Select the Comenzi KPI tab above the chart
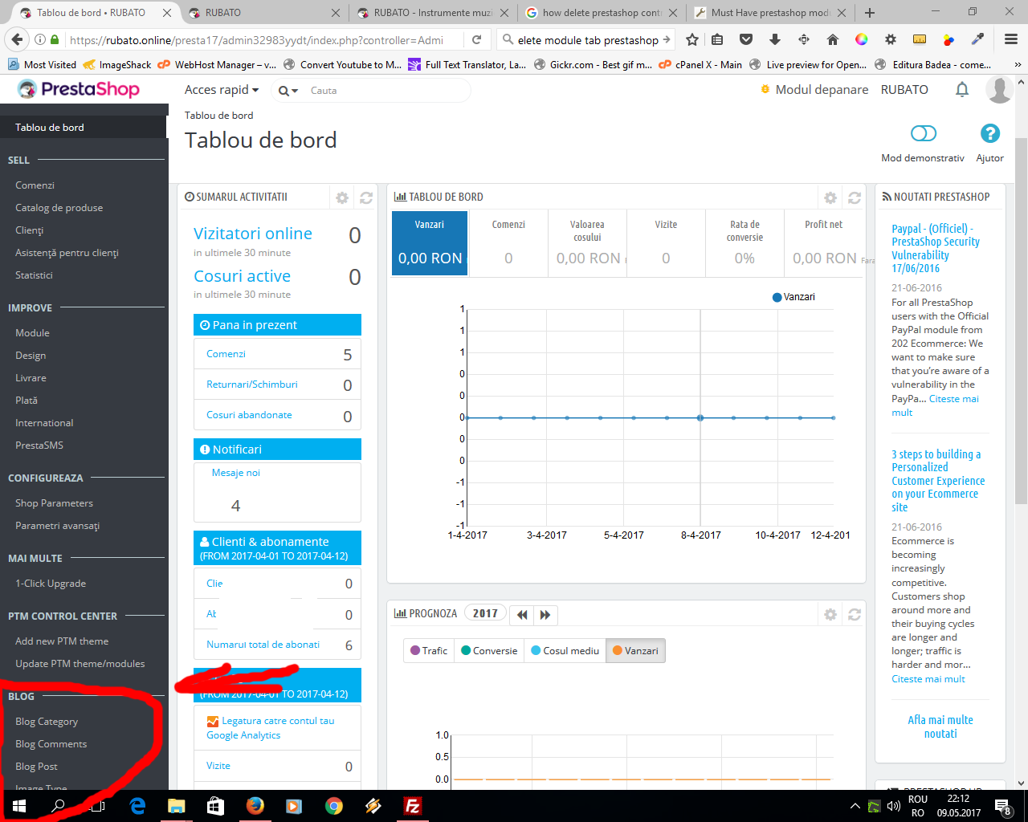 point(508,243)
